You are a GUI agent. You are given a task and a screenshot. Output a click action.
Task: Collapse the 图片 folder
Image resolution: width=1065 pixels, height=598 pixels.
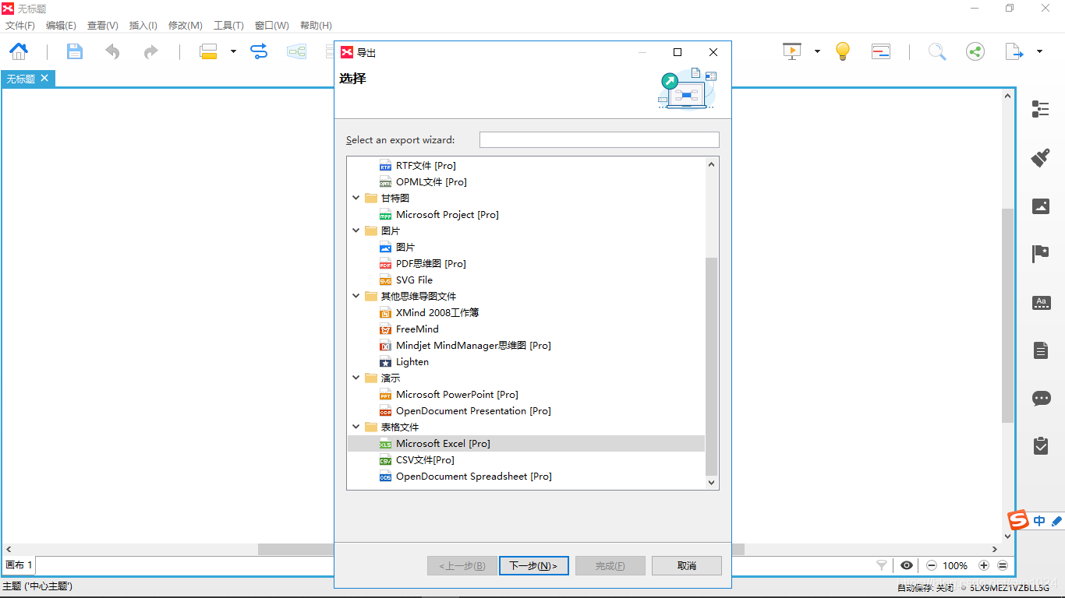tap(356, 230)
